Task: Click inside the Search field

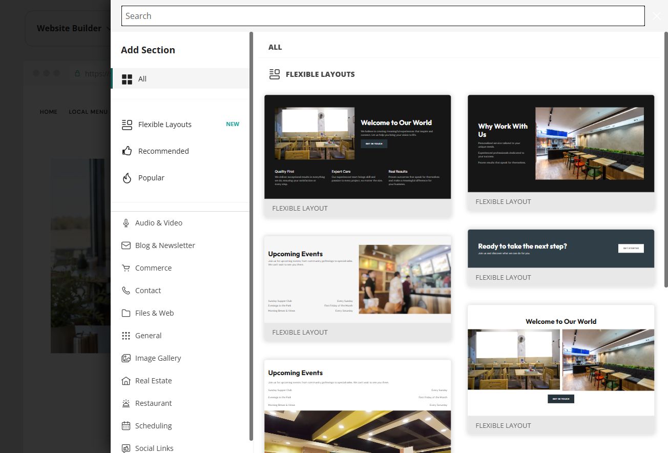Action: click(x=383, y=16)
